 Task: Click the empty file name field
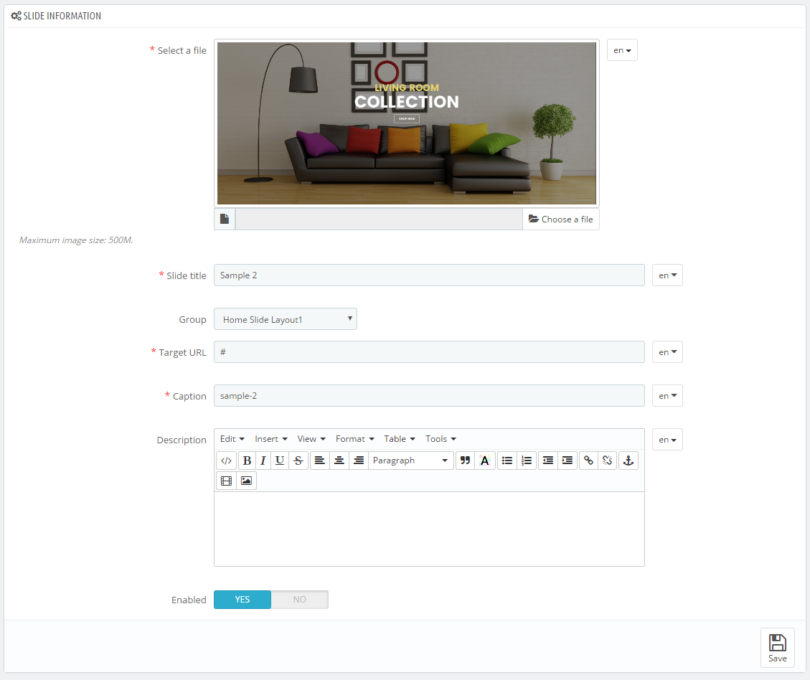click(x=379, y=219)
